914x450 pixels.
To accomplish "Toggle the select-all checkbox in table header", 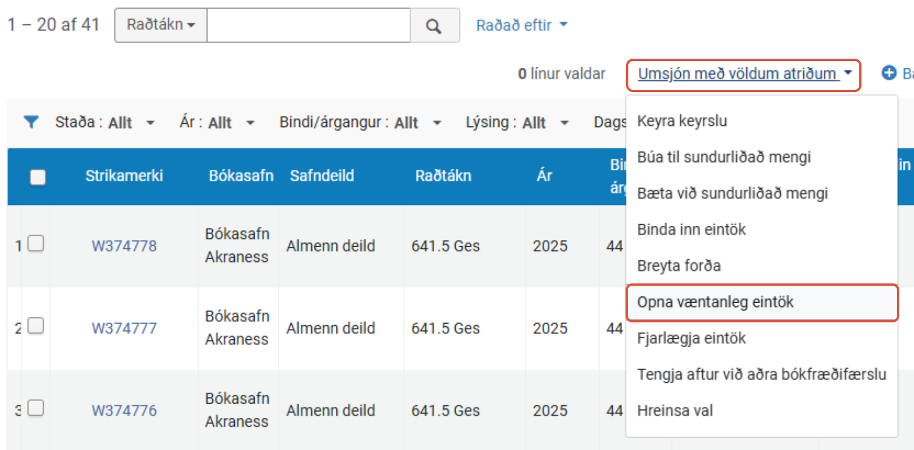I will click(38, 177).
